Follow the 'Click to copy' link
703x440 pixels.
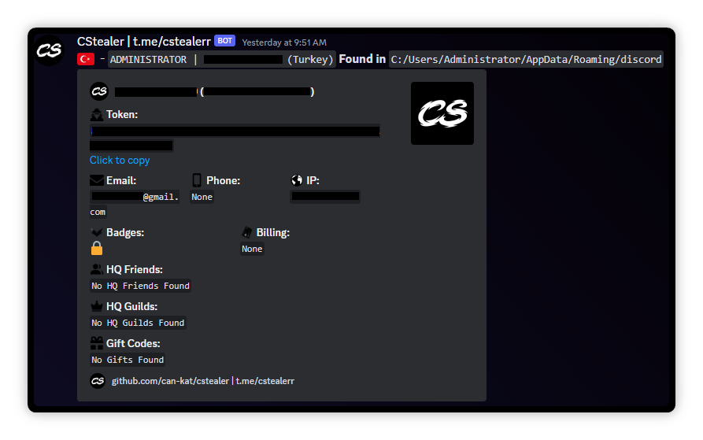[x=120, y=160]
